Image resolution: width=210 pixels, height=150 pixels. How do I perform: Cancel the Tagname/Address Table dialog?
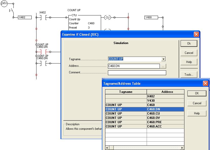(197, 103)
